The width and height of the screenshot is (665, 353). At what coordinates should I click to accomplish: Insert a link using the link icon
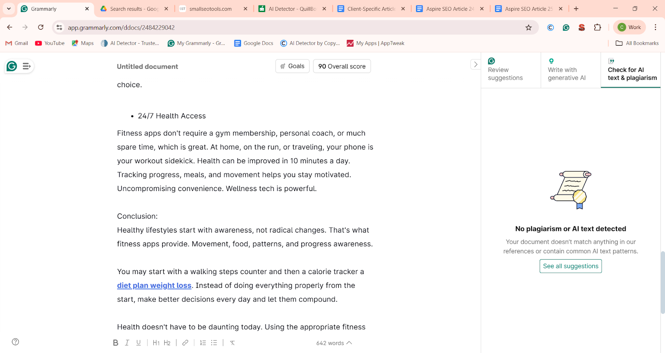pos(185,343)
